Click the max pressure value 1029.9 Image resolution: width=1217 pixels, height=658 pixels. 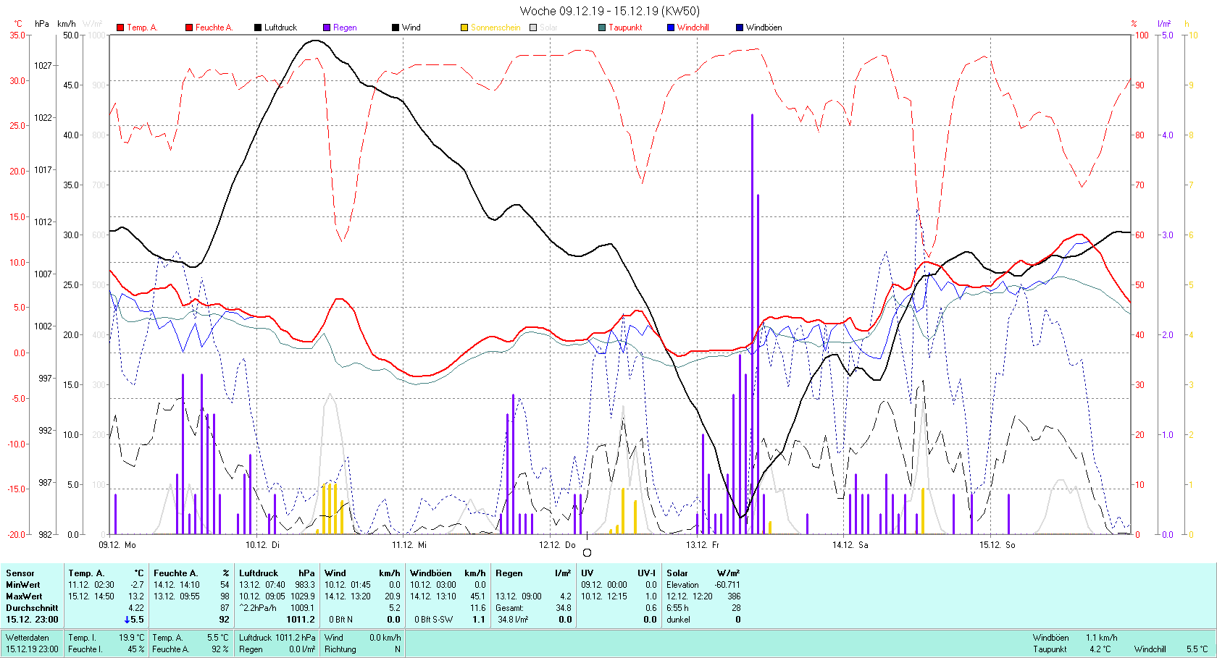[303, 596]
